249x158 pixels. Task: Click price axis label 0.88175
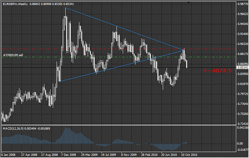click(x=243, y=54)
